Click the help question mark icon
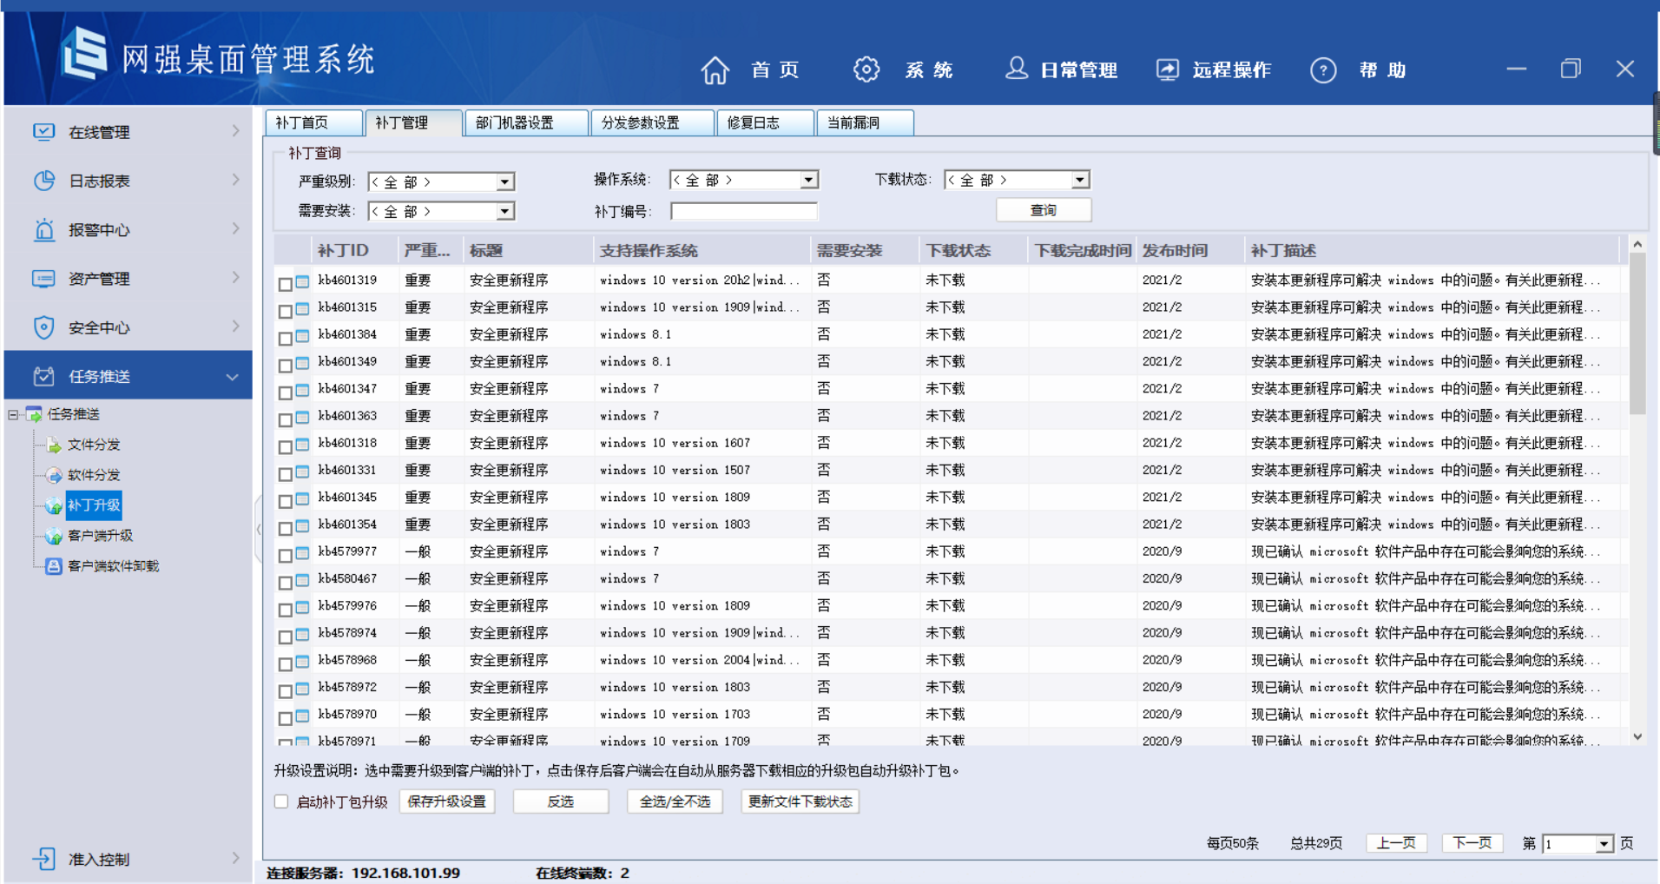 tap(1323, 70)
